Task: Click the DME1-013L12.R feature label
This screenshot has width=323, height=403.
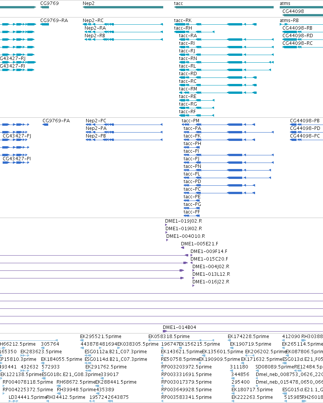Action: [x=211, y=274]
